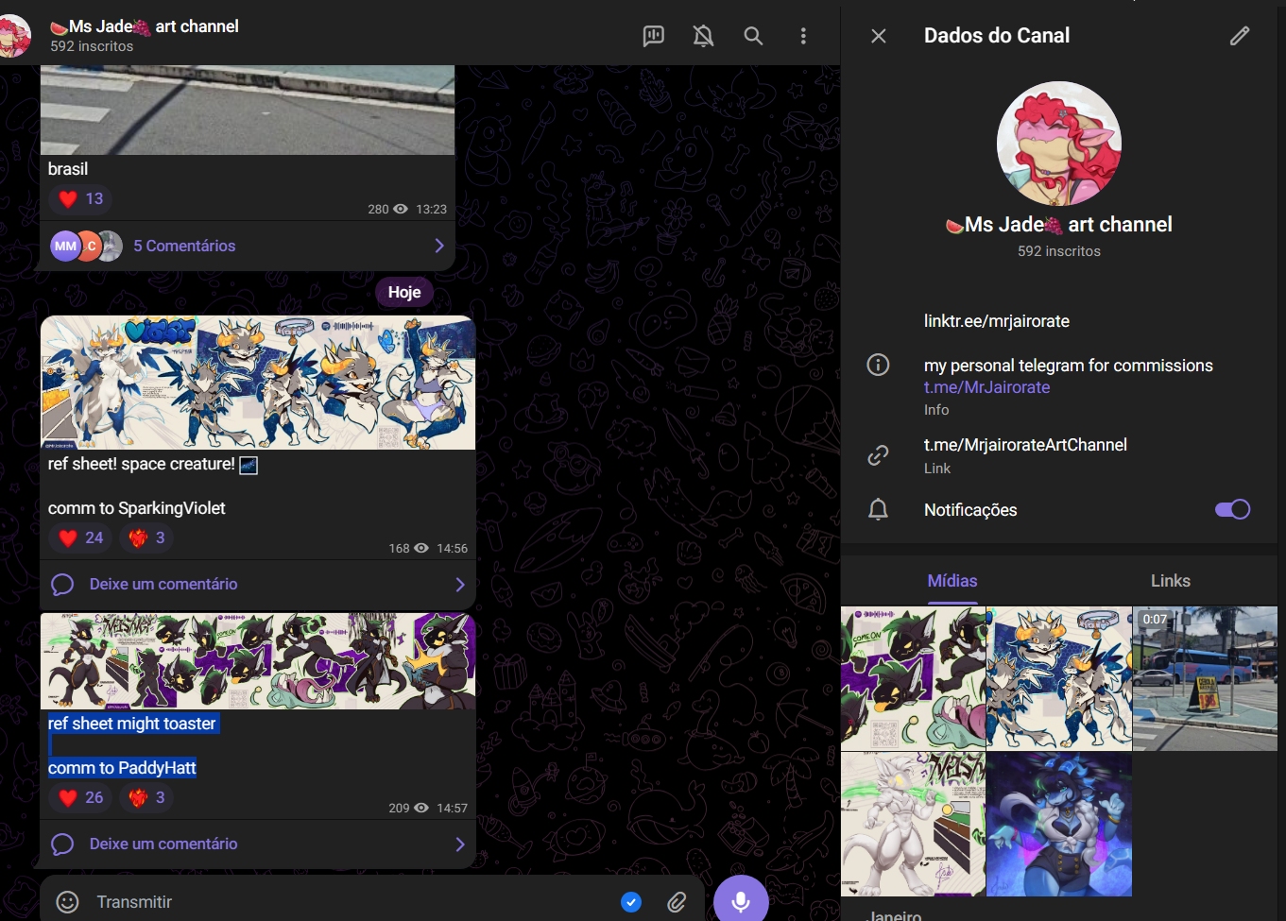Toggle heart reaction on brasil post
This screenshot has width=1286, height=921.
click(x=81, y=199)
